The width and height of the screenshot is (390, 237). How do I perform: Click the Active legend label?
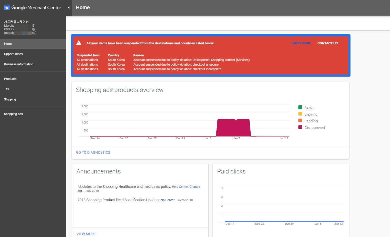click(x=309, y=108)
